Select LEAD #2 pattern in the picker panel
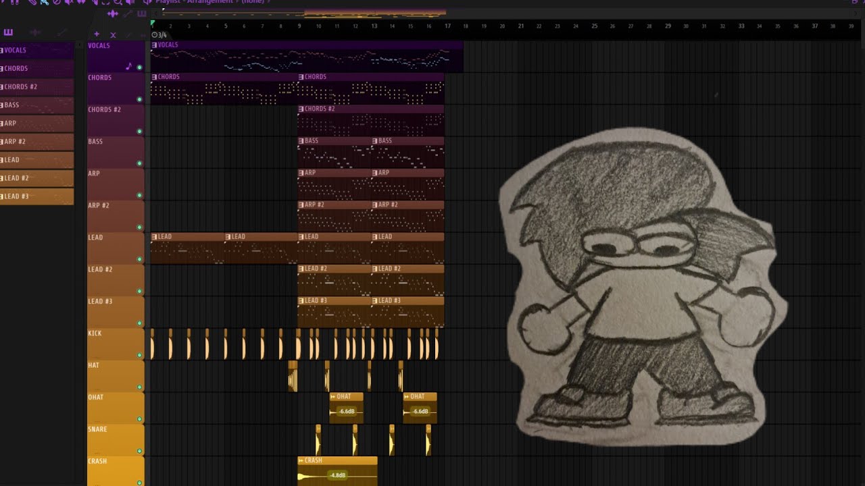865x486 pixels. 36,178
